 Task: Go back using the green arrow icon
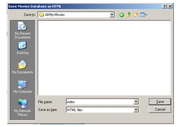pyautogui.click(x=121, y=15)
